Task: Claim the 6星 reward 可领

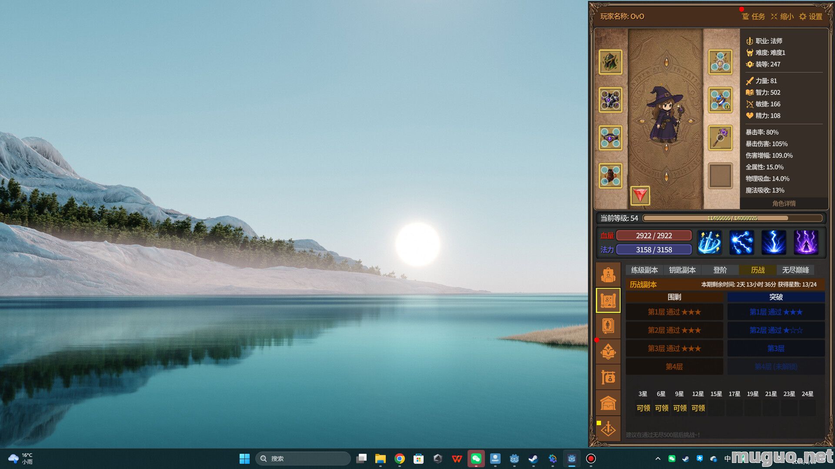Action: click(x=661, y=408)
